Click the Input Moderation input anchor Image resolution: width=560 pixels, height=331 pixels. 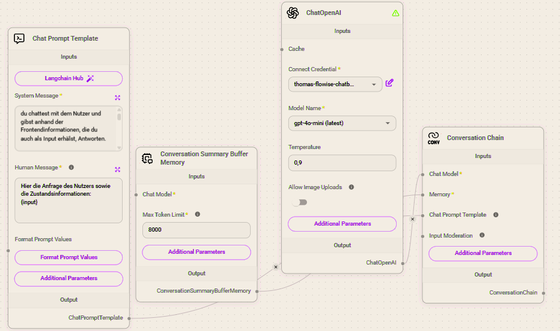pos(422,236)
